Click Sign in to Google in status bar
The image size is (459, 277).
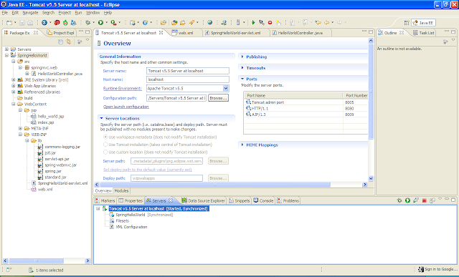click(x=438, y=269)
